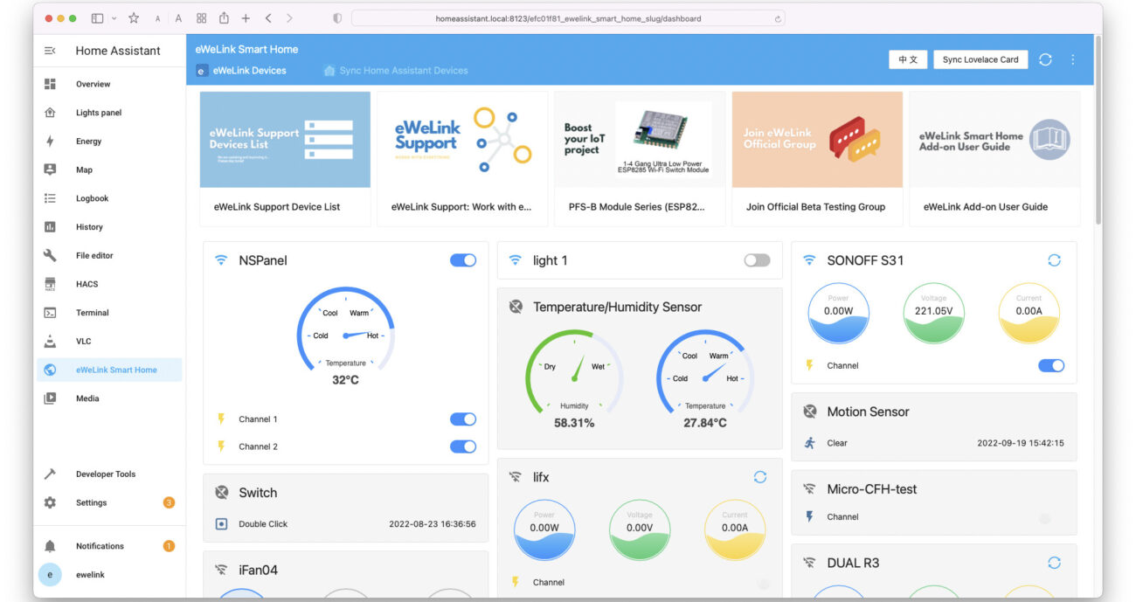Go back with Safari back arrow
The width and height of the screenshot is (1136, 602).
click(x=267, y=18)
